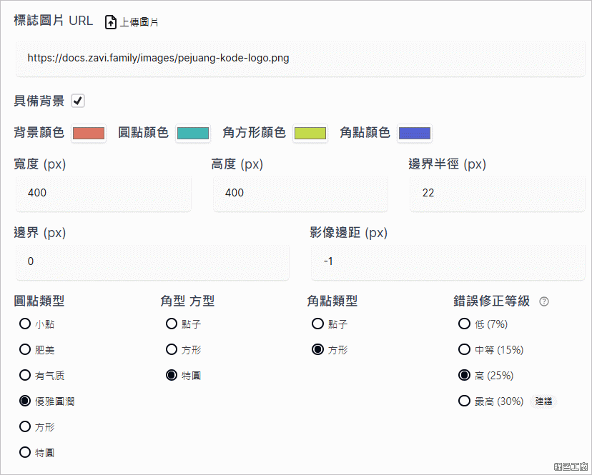Screen dimensions: 592x475
Task: Toggle the 具備背景 checkbox
Action: tap(78, 101)
